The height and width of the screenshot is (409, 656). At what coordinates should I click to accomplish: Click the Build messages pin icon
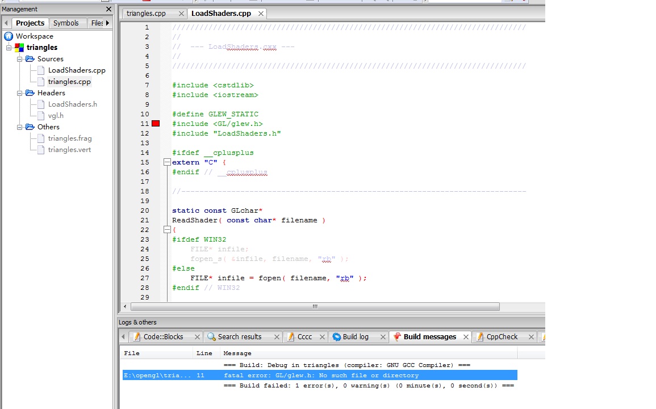[397, 337]
